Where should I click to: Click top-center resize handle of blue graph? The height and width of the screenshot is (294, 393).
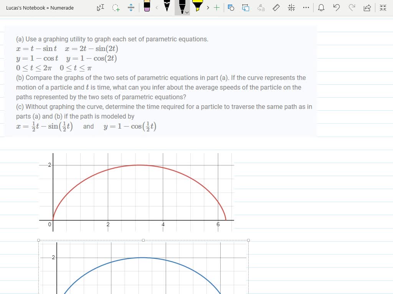pos(144,240)
